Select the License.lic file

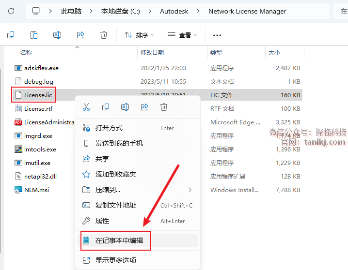(38, 95)
